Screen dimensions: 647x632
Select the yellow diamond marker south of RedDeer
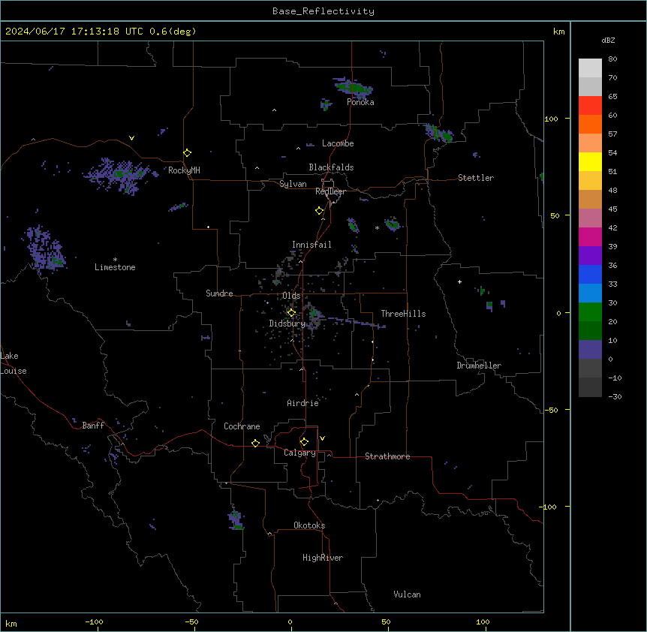(320, 211)
